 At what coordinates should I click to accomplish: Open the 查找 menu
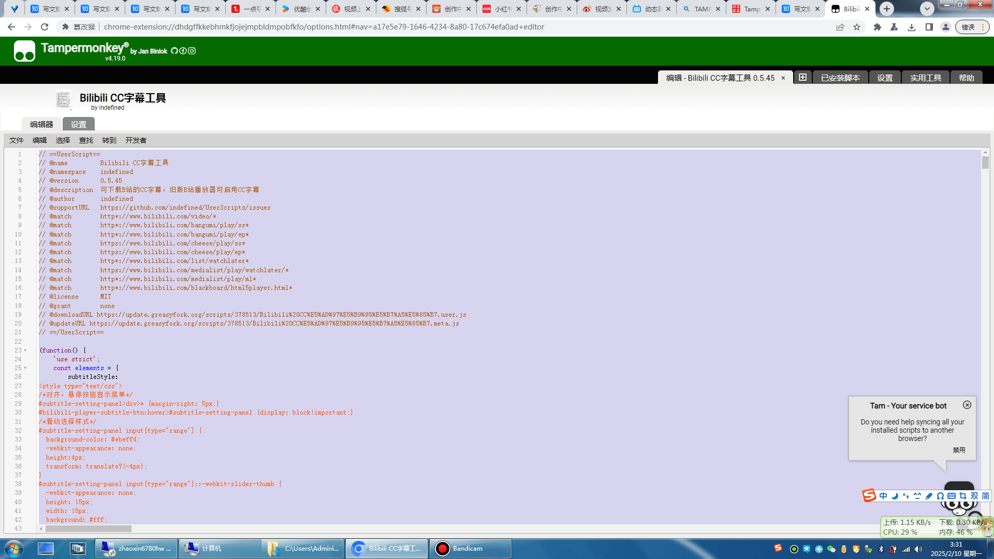(86, 140)
